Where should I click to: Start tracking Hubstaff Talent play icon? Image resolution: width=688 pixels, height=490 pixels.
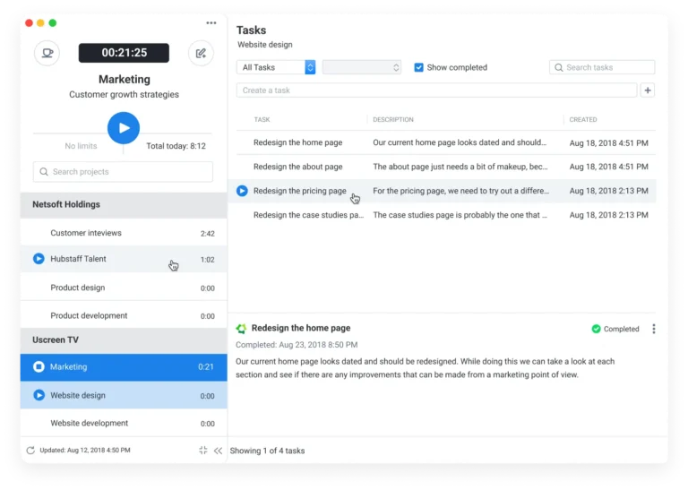pyautogui.click(x=39, y=259)
